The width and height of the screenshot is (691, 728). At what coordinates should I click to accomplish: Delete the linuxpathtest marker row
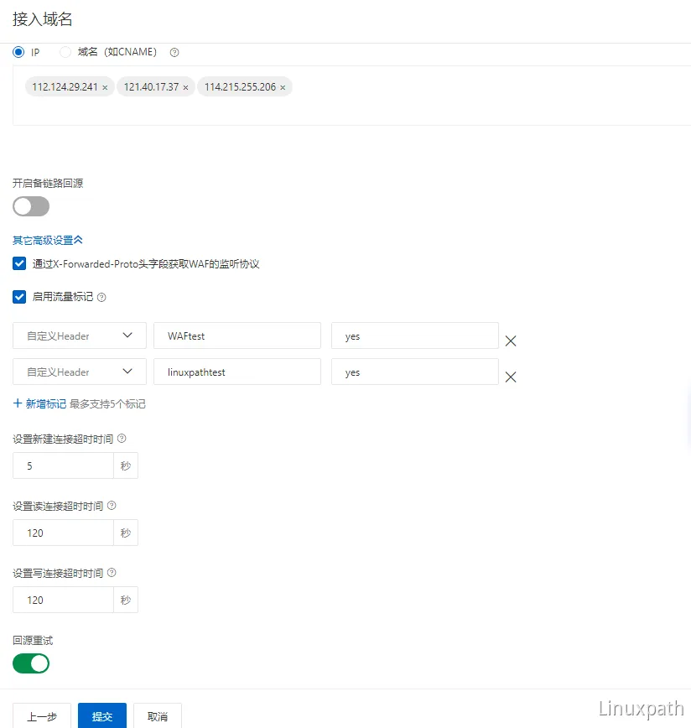[x=511, y=377]
